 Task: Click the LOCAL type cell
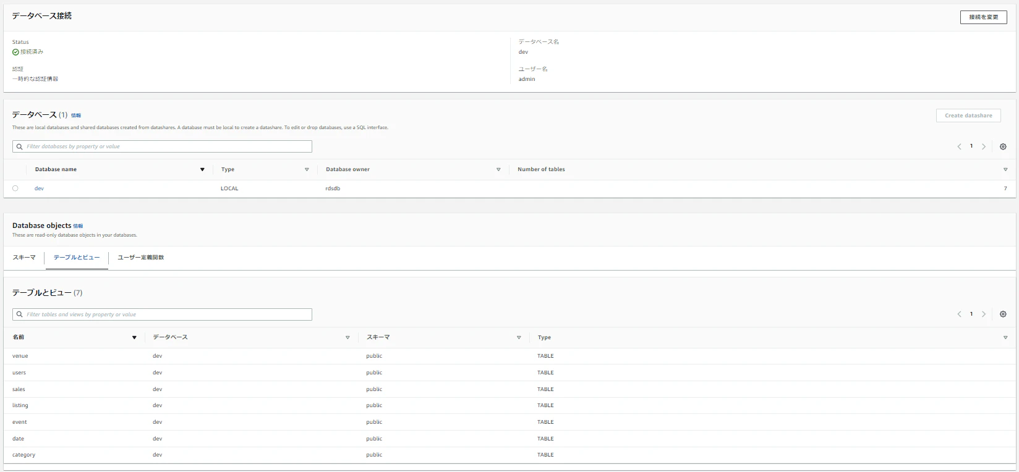click(x=229, y=188)
